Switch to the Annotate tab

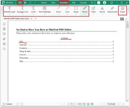tap(64, 3)
